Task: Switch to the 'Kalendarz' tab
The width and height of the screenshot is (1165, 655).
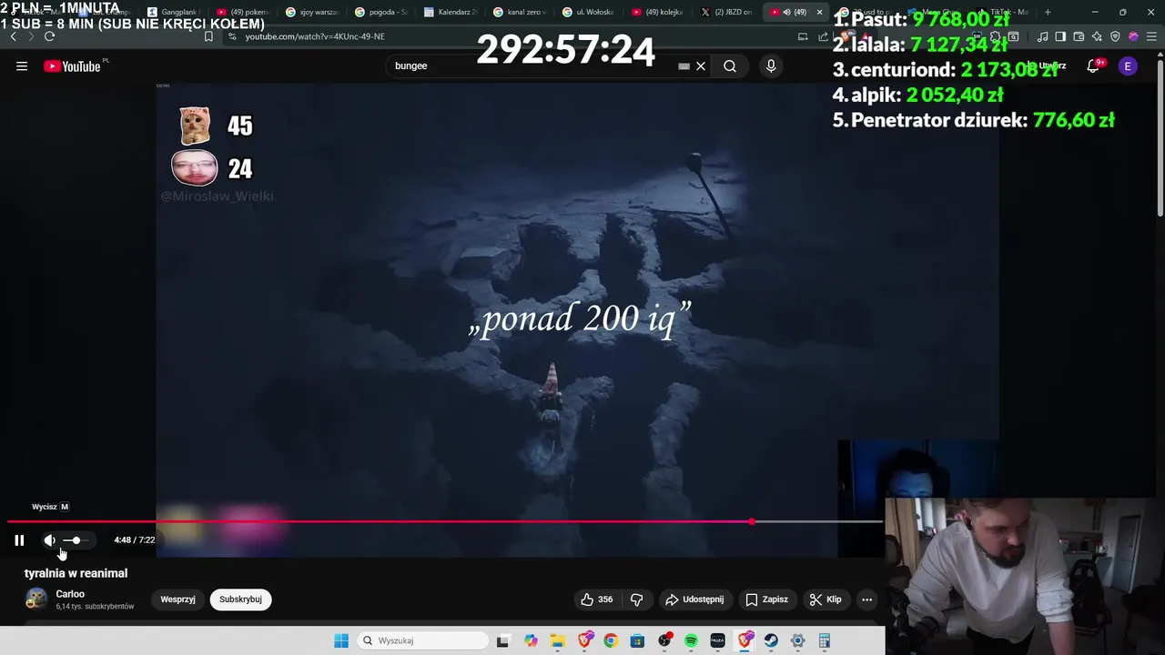Action: 451,12
